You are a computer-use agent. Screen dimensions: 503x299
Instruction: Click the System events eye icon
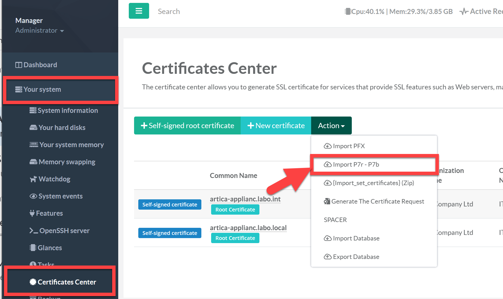click(x=33, y=196)
